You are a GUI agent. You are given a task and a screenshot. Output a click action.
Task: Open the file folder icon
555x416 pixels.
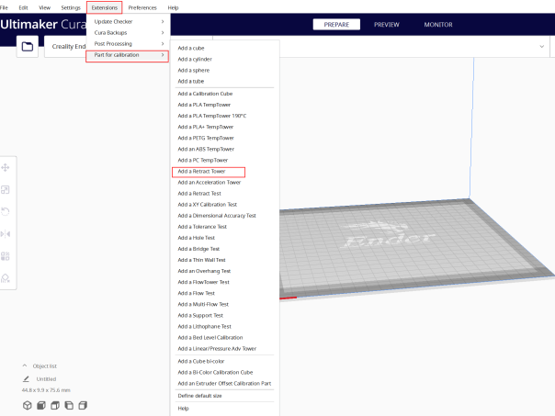(28, 46)
